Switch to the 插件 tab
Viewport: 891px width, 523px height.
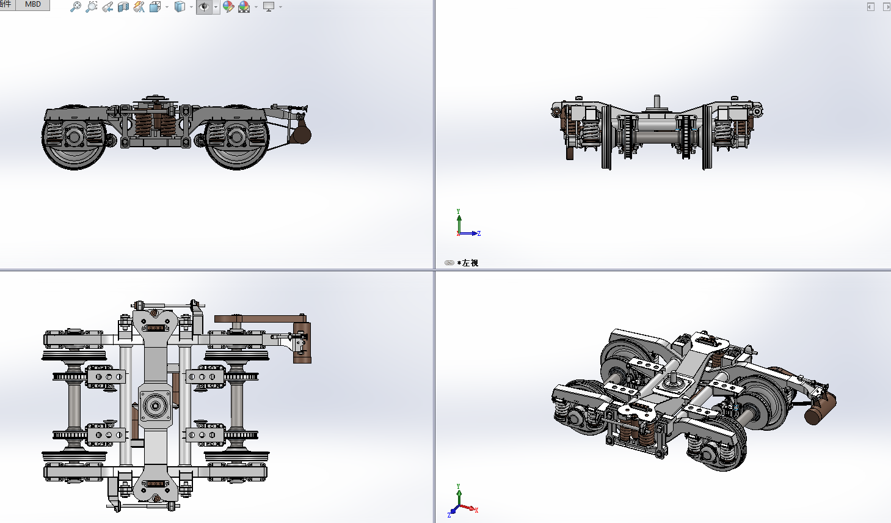point(6,4)
